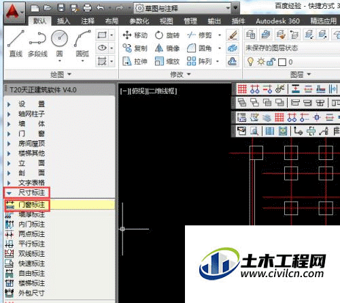Image resolution: width=340 pixels, height=303 pixels.
Task: Select 平行标注 command
Action: point(31,244)
